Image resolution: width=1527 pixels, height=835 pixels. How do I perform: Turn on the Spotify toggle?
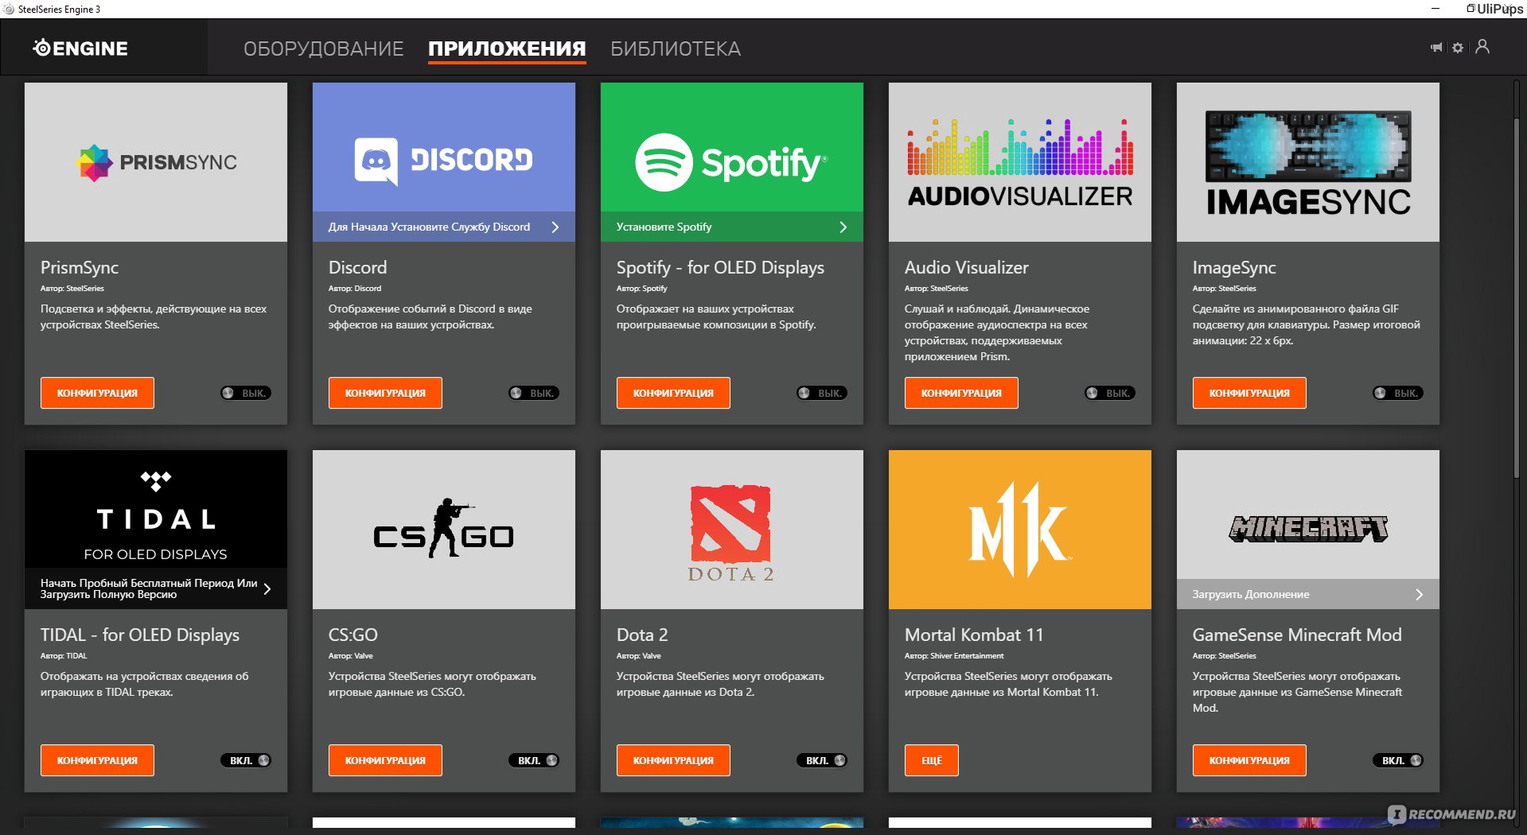coord(822,393)
